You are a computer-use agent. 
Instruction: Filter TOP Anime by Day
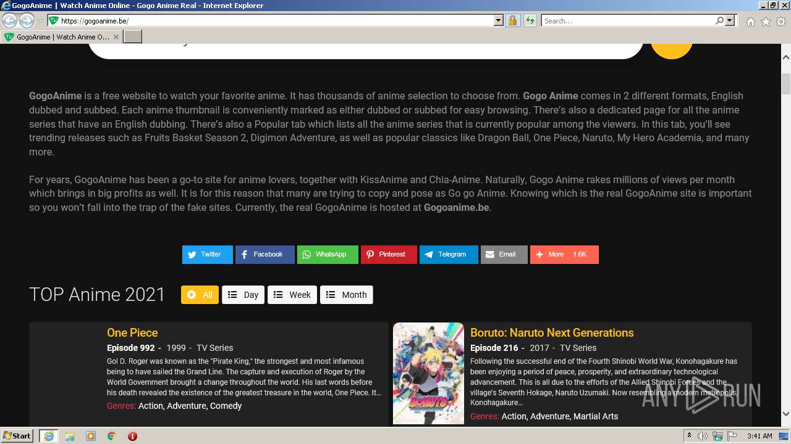pos(243,295)
